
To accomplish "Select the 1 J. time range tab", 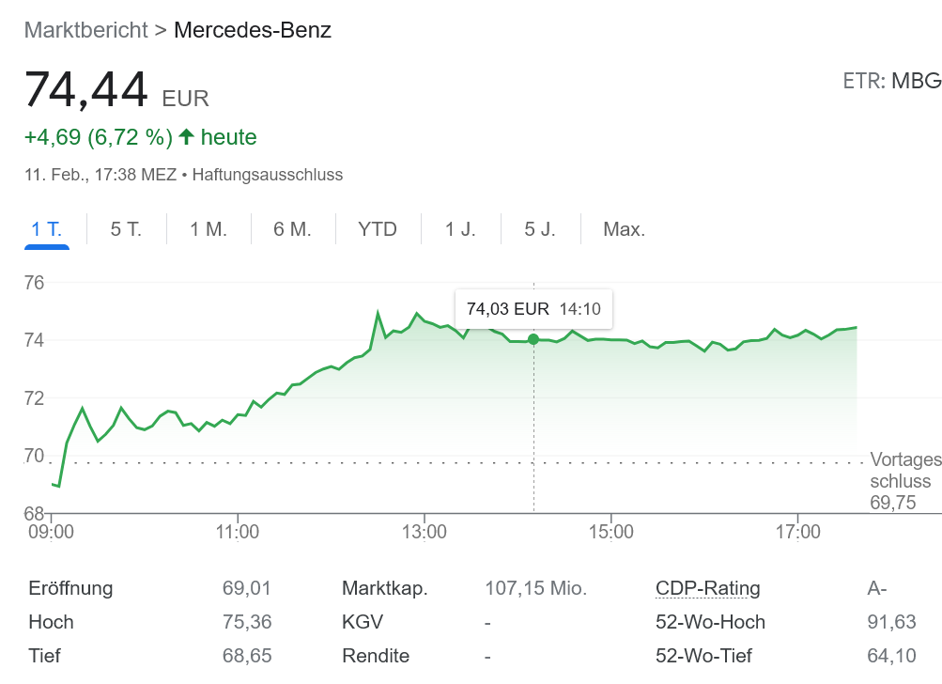I will click(x=460, y=229).
